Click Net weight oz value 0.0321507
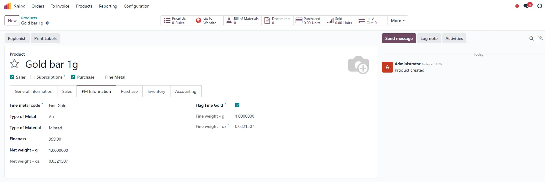The height and width of the screenshot is (182, 545). point(58,161)
